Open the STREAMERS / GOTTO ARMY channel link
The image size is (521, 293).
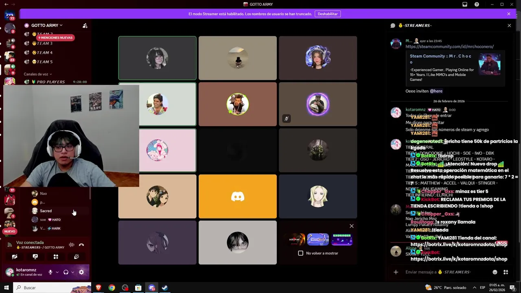coord(40,247)
